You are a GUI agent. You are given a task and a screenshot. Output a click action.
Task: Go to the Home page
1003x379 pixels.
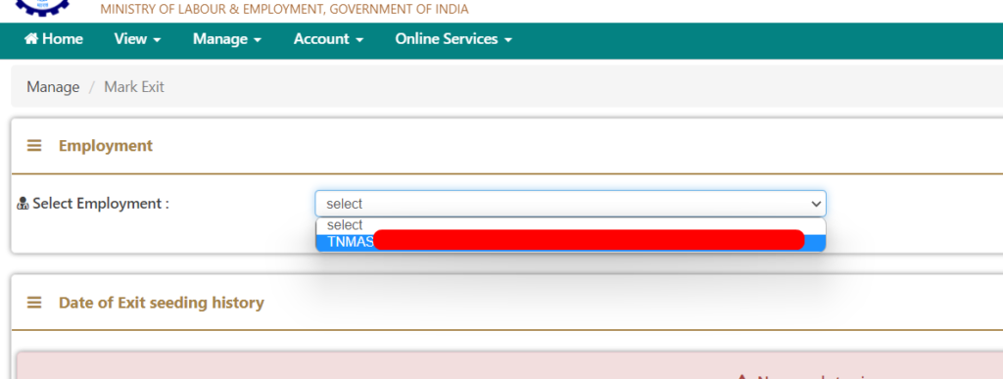click(54, 39)
